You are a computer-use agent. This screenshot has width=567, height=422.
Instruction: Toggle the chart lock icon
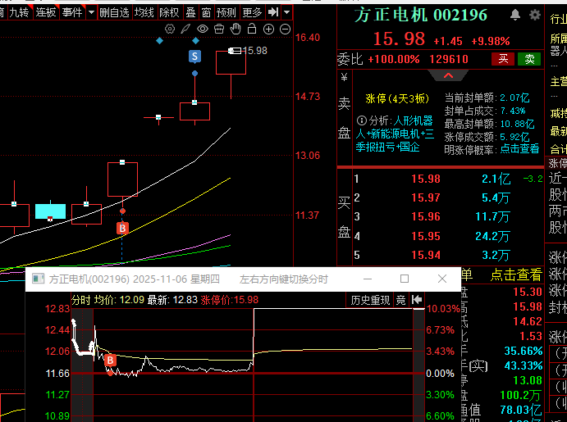coord(252,29)
